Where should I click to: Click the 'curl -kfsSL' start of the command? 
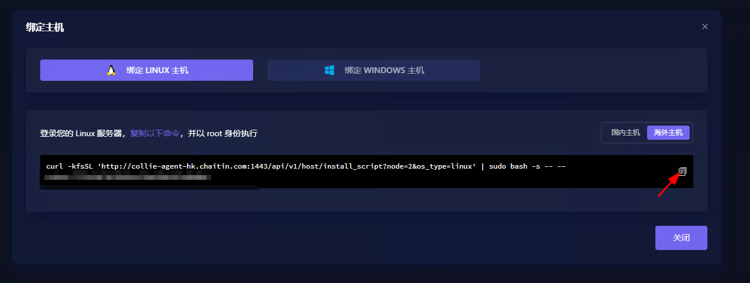pyautogui.click(x=67, y=166)
